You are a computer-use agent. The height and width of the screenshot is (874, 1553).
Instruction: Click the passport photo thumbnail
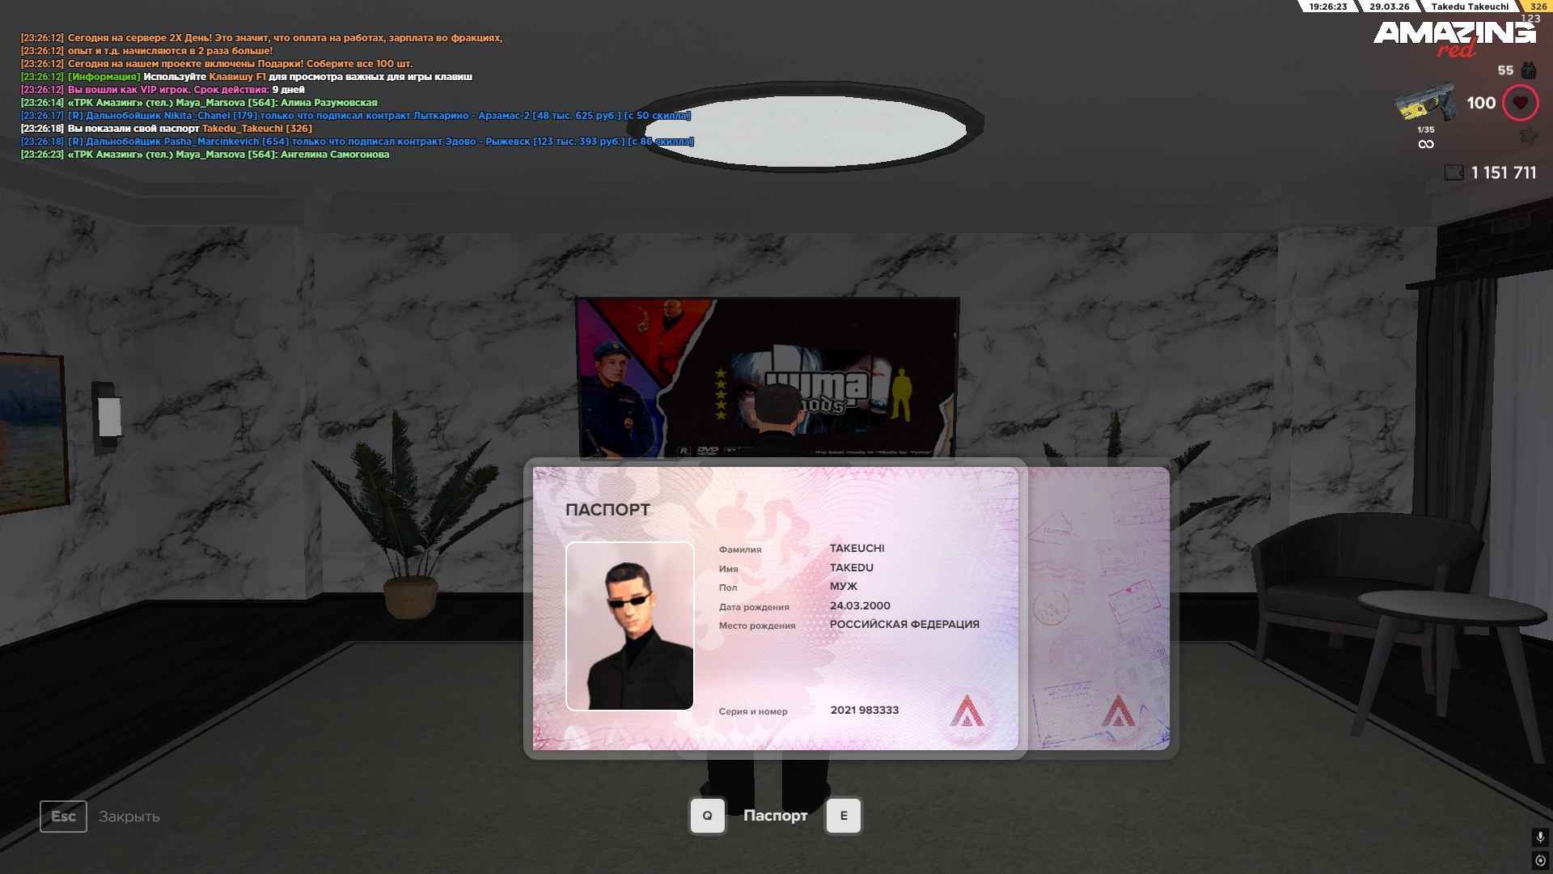(629, 626)
